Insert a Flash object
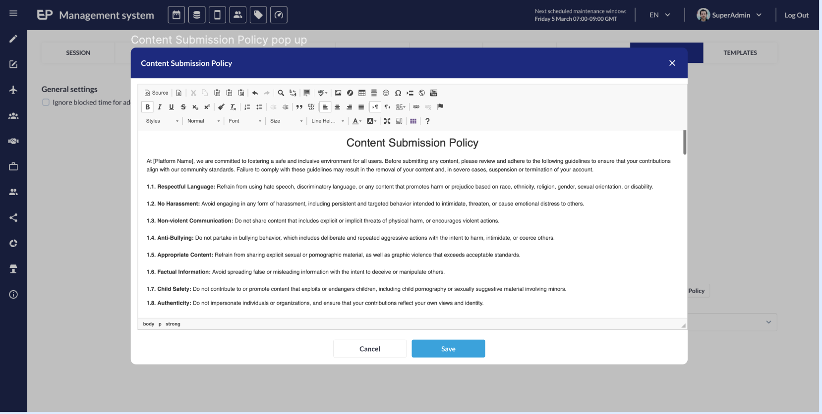 [350, 93]
